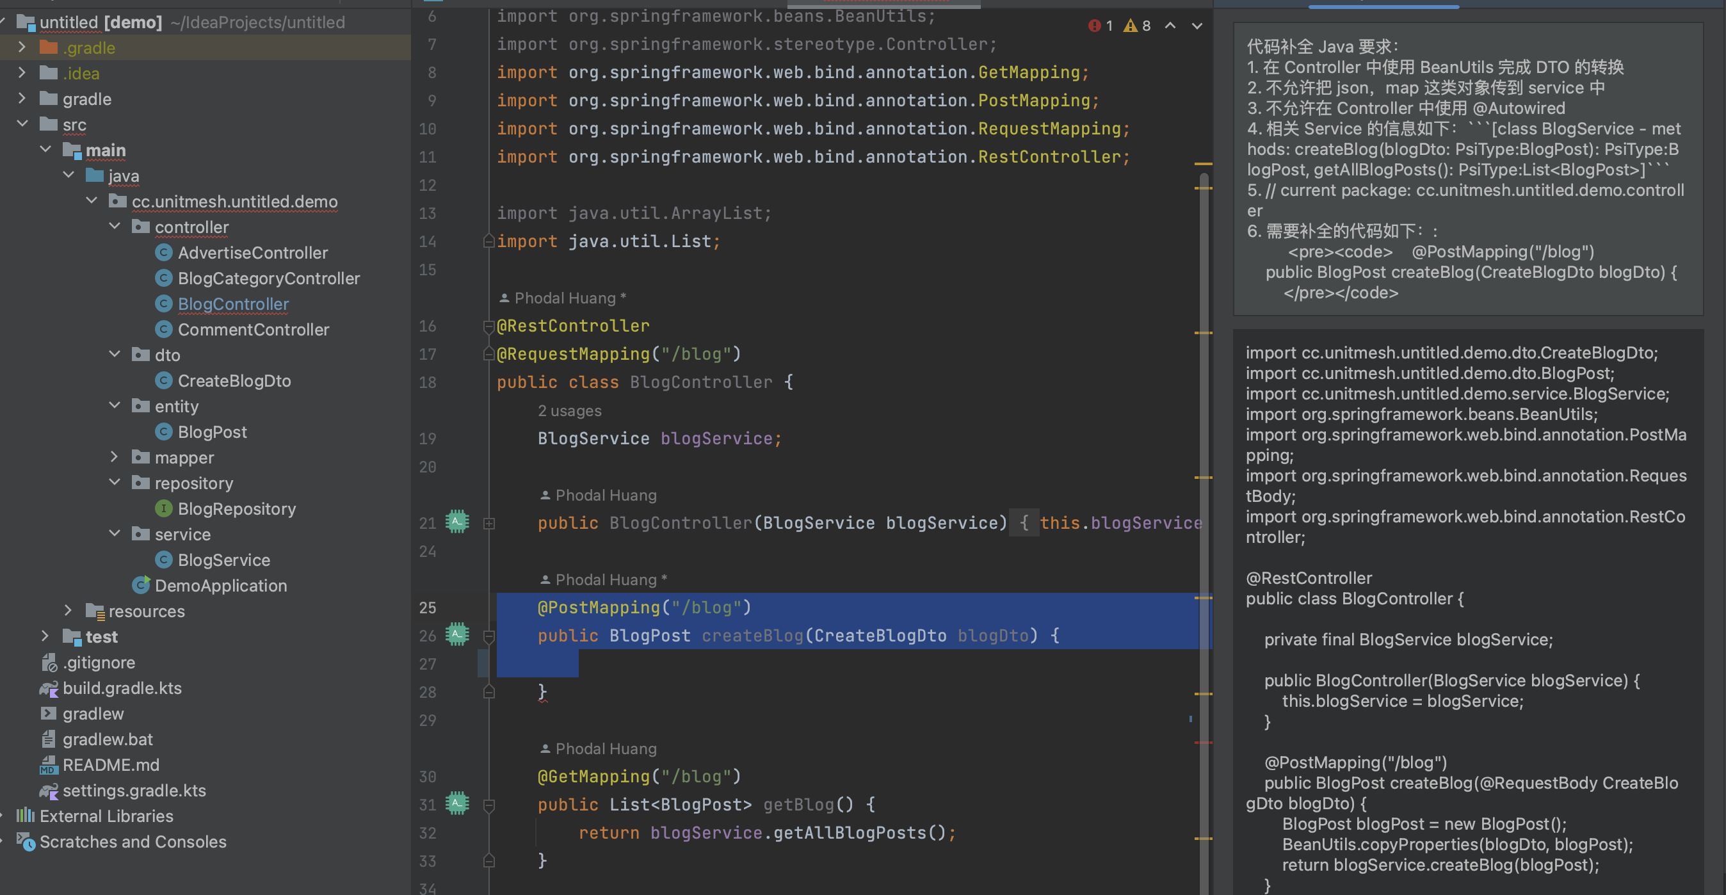This screenshot has height=895, width=1726.
Task: Click the CreateBlogDto class icon
Action: tap(163, 380)
